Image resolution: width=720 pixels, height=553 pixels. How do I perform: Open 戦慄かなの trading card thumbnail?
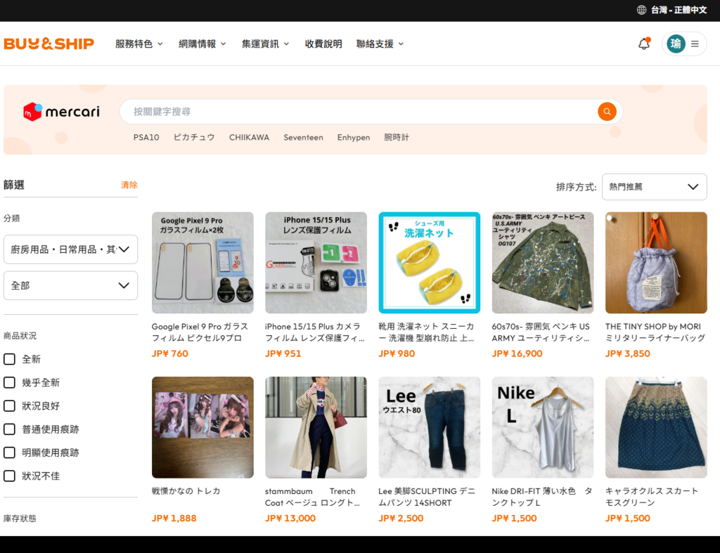point(202,427)
